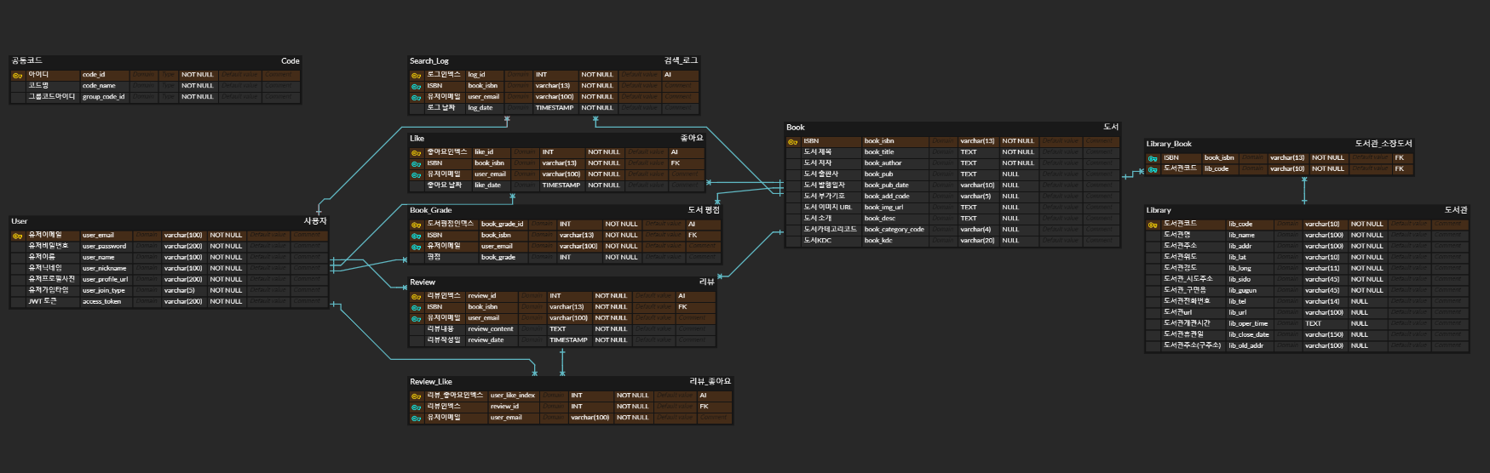
Task: Click the 도서 평점 logical table name
Action: click(704, 210)
